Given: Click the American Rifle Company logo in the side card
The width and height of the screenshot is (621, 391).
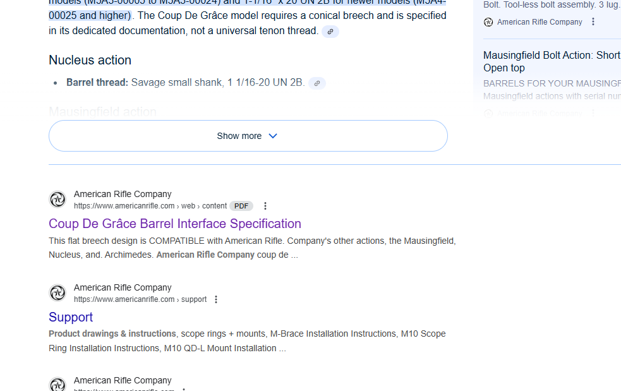Looking at the screenshot, I should click(x=488, y=22).
